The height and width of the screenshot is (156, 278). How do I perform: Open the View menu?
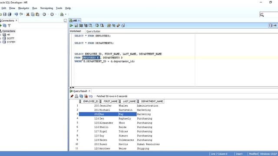(12, 8)
